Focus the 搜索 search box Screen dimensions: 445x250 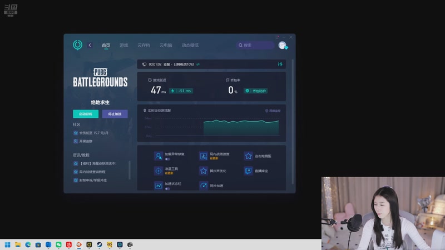255,45
